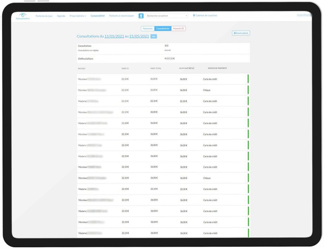324x249 pixels.
Task: Click the Extrait patients button
Action: tap(241, 33)
